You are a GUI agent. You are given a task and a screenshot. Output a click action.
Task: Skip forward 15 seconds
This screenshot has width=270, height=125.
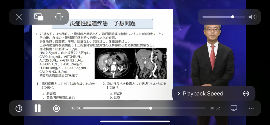(x=56, y=108)
